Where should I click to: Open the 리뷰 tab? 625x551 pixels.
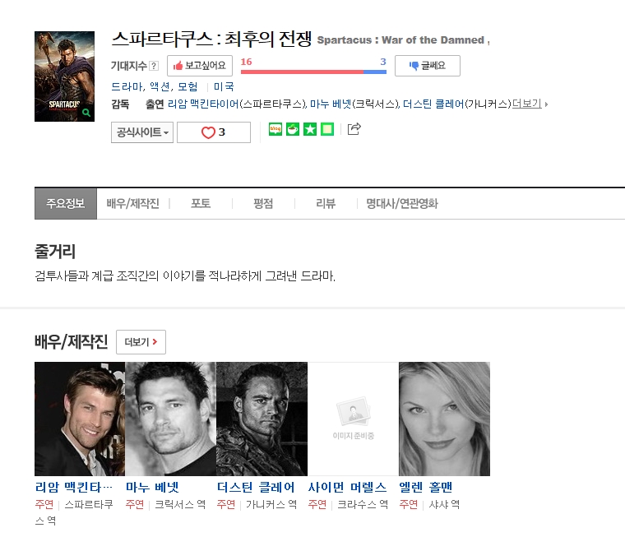(326, 204)
